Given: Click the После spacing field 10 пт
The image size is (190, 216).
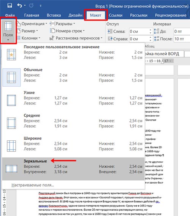Looking at the screenshot, I should click(x=182, y=39).
